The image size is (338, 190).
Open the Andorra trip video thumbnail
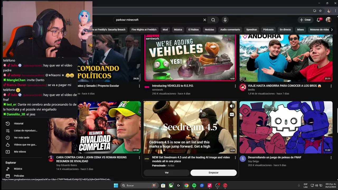click(286, 58)
